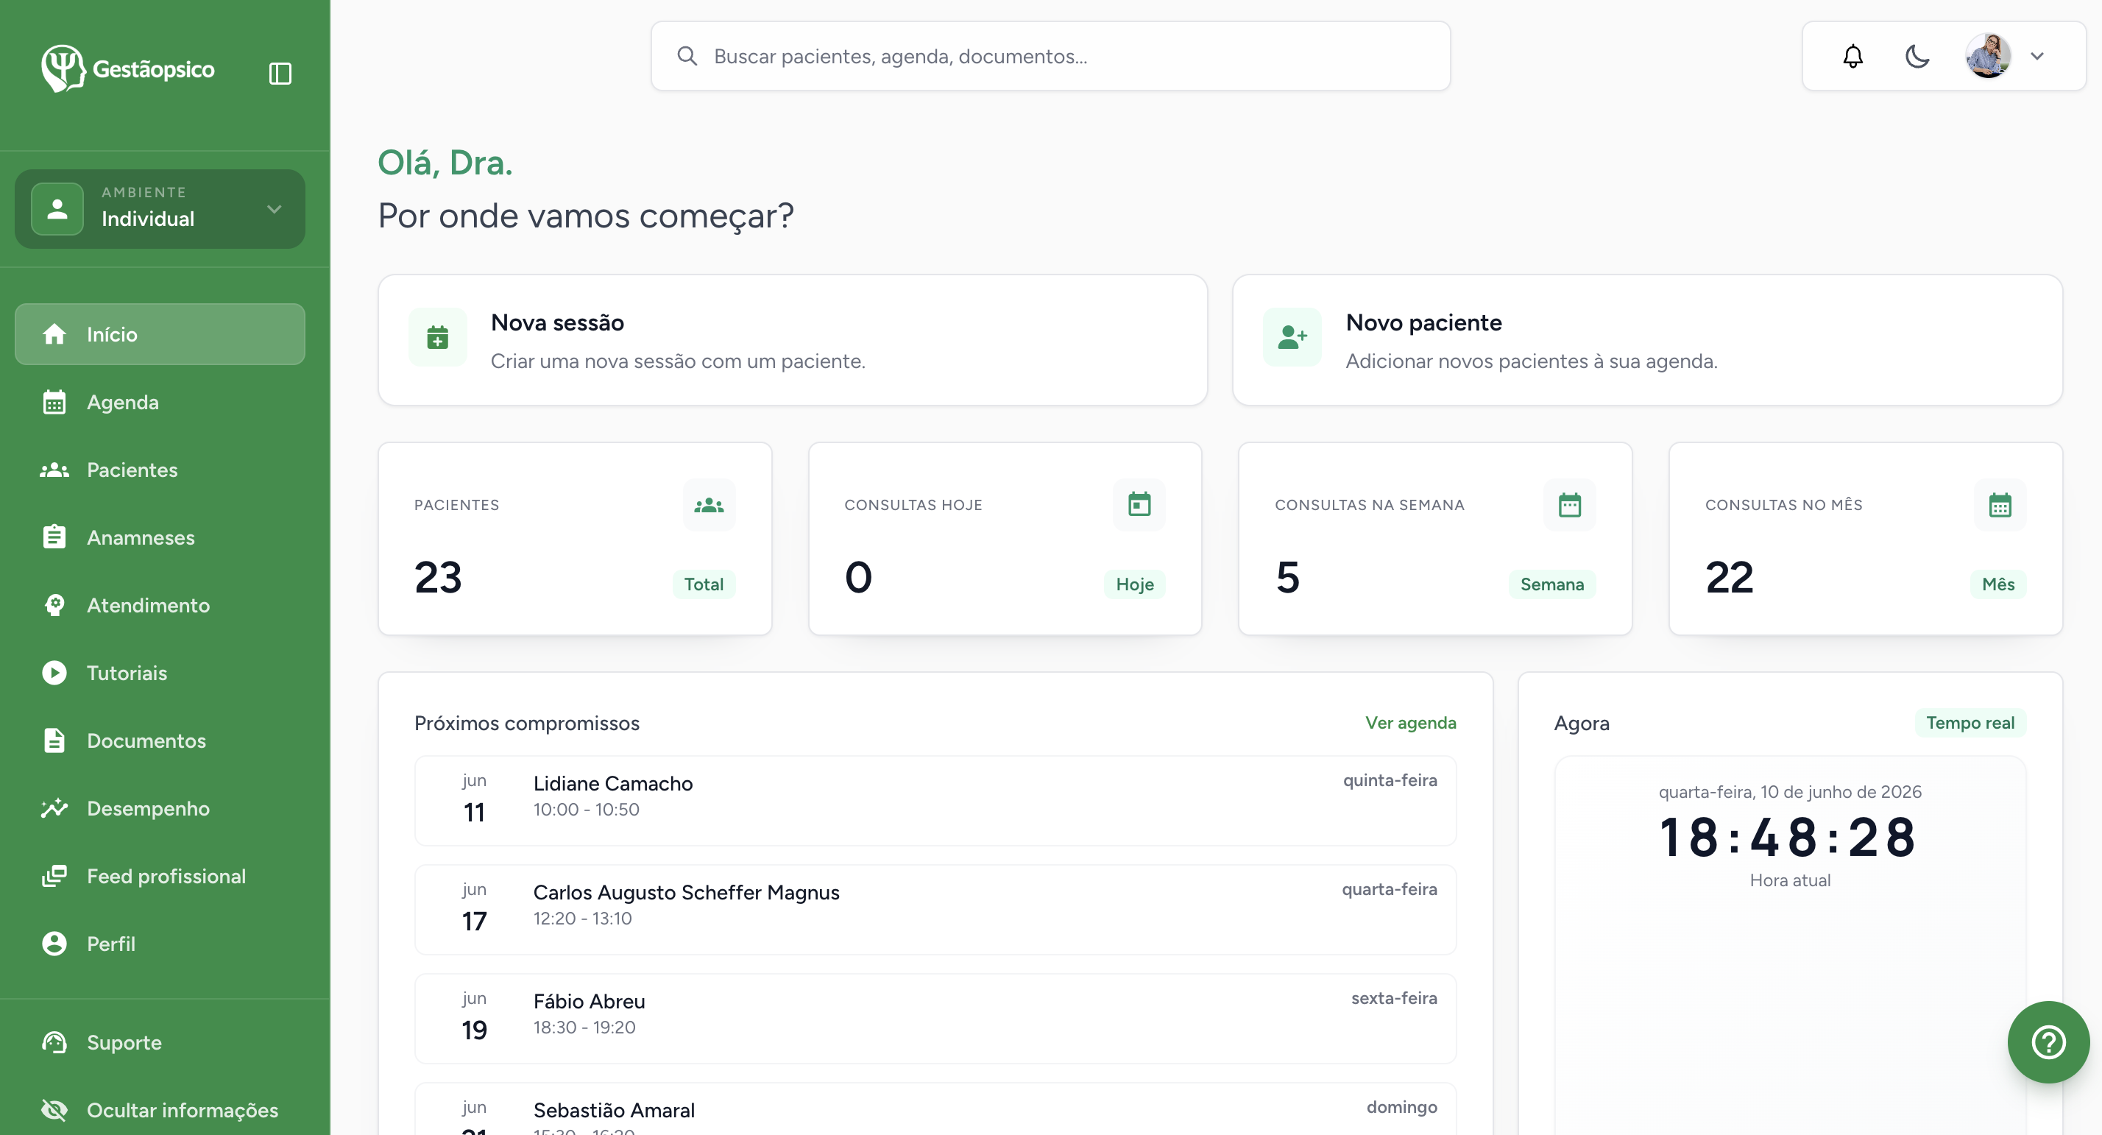2102x1135 pixels.
Task: Click the Suporte headset icon
Action: click(54, 1043)
